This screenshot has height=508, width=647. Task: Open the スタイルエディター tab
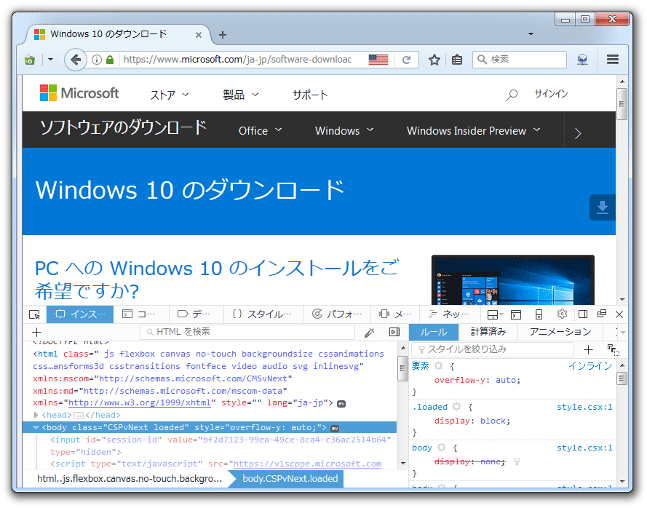click(263, 314)
